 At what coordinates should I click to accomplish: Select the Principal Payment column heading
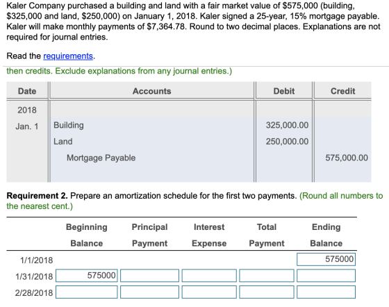[149, 235]
